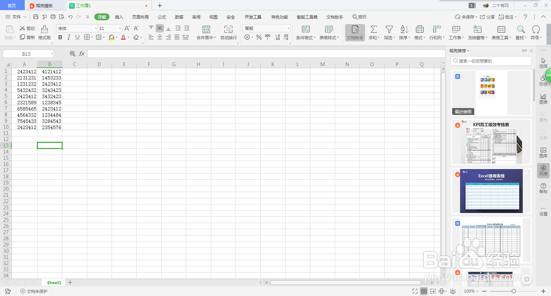Click the Copy (复制) icon
Screen dimensions: 551x296
click(22, 37)
